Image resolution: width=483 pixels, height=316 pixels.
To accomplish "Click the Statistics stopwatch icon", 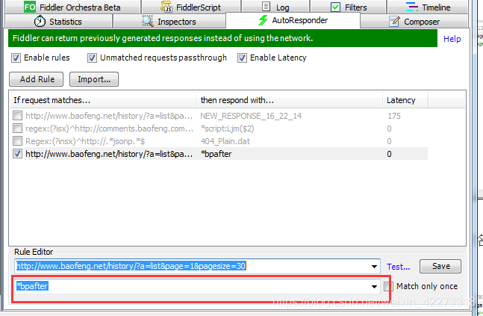I will (x=40, y=21).
